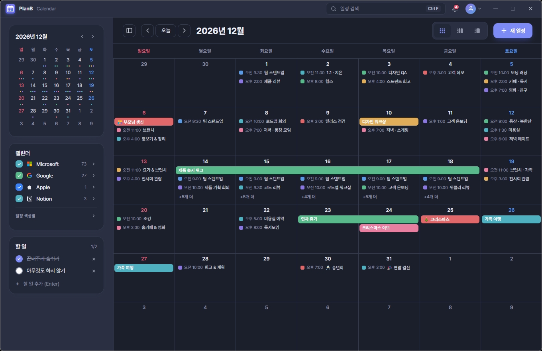Create a new event with 새 일정
The width and height of the screenshot is (542, 351).
click(513, 31)
